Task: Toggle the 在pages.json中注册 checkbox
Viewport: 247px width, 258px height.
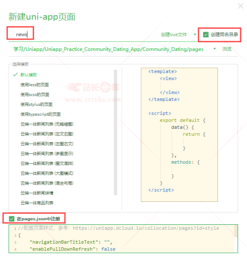Action: [11, 219]
